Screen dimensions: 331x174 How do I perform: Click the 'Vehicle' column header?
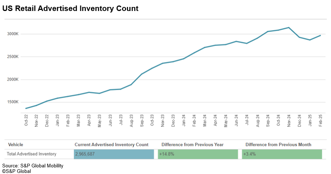pos(15,145)
